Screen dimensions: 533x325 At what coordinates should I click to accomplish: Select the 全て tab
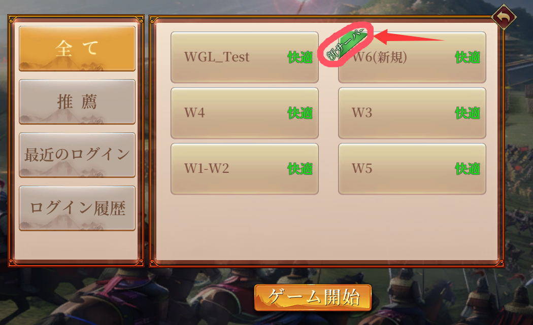[77, 49]
